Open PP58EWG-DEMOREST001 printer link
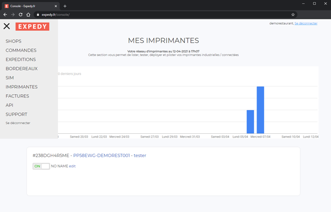The image size is (331, 212). point(102,155)
